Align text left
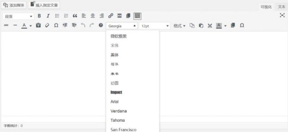Image resolution: width=288 pixels, height=132 pixels. coord(84,16)
